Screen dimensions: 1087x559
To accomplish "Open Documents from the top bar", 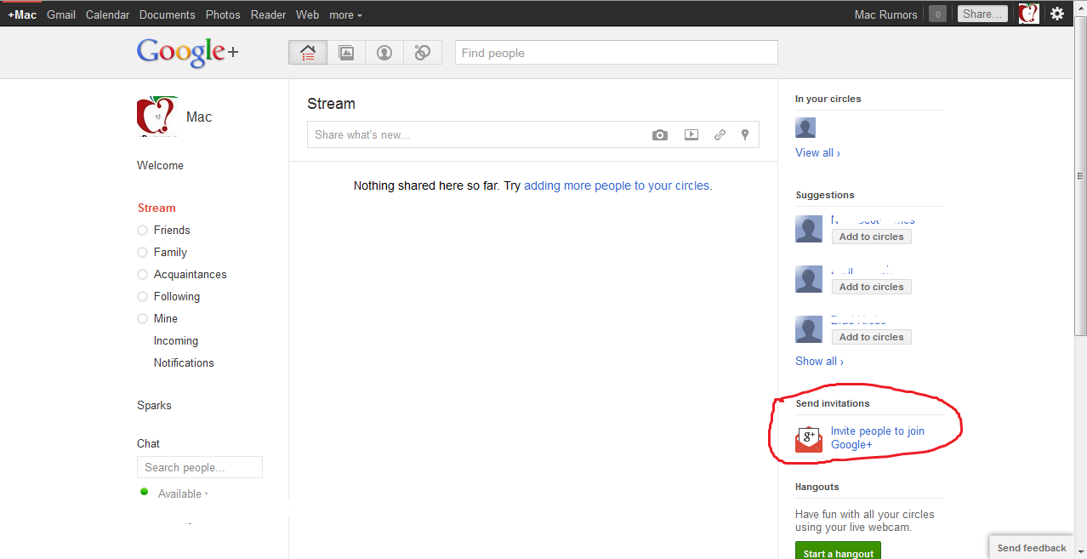I will tap(168, 14).
